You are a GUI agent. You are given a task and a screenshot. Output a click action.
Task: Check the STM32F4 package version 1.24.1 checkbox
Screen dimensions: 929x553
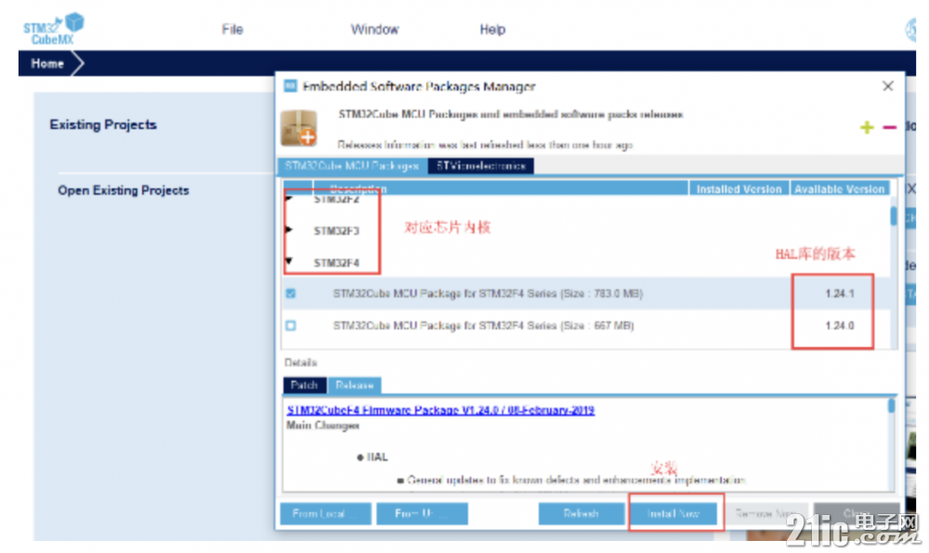click(291, 293)
